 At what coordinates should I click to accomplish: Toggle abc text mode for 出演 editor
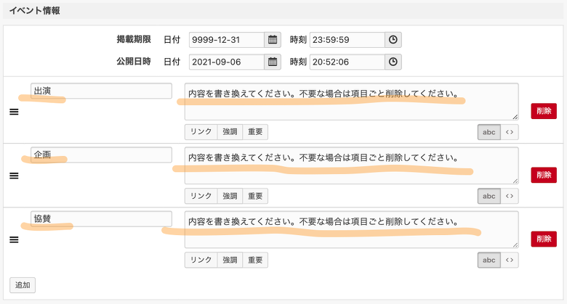pyautogui.click(x=488, y=132)
